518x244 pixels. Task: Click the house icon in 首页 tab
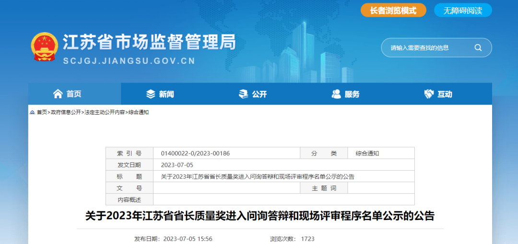click(58, 94)
